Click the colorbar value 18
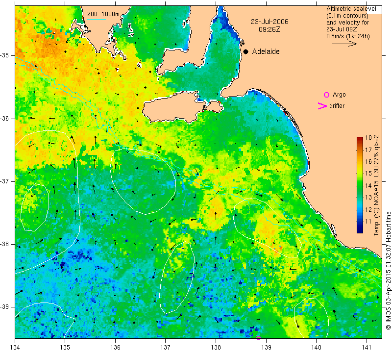Screen dimensions: 392x353 coord(368,138)
